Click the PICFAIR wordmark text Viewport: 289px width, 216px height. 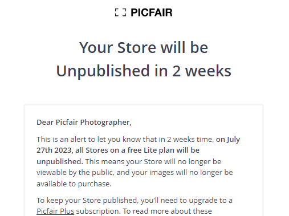pos(152,13)
